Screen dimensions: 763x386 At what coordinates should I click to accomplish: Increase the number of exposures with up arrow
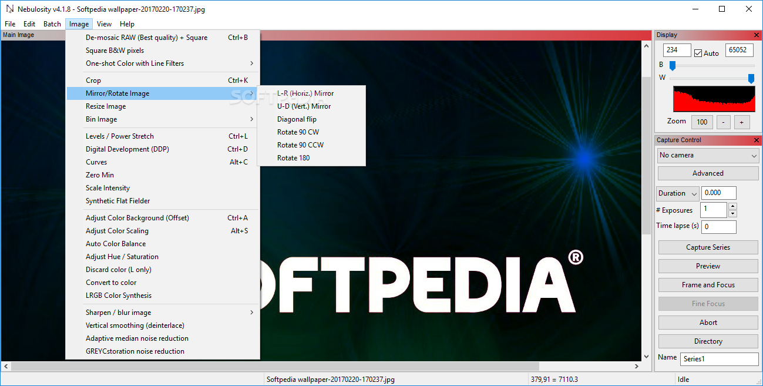point(732,206)
